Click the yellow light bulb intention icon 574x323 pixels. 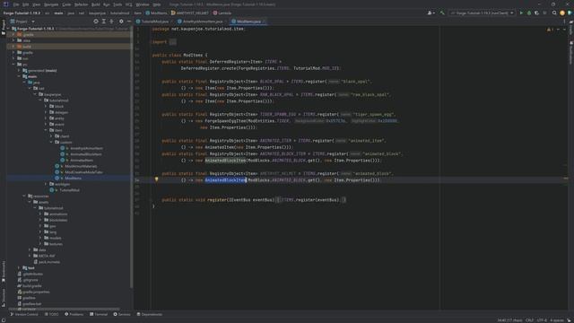(156, 179)
